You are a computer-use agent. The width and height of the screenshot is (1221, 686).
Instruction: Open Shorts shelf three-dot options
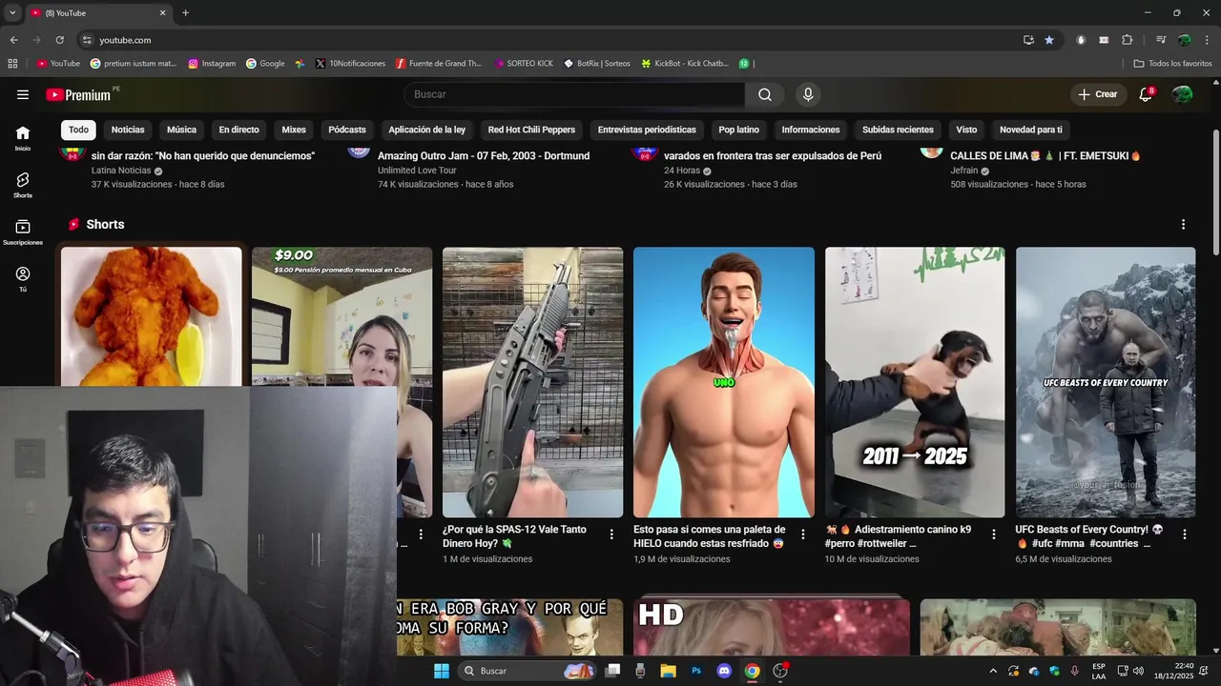pos(1183,225)
